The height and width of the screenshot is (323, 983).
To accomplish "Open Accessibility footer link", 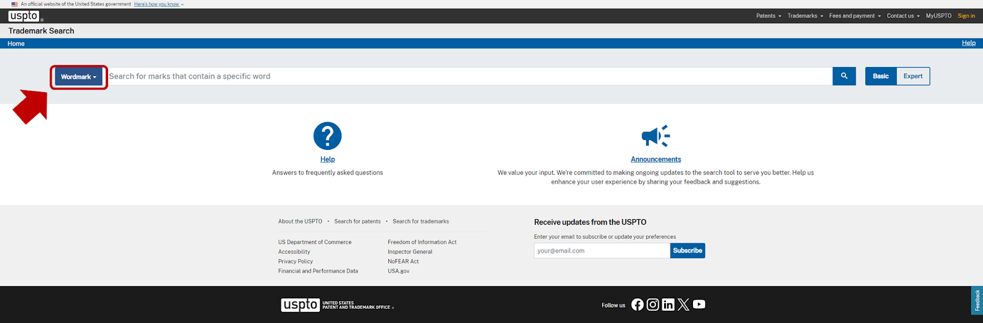I will click(x=294, y=252).
